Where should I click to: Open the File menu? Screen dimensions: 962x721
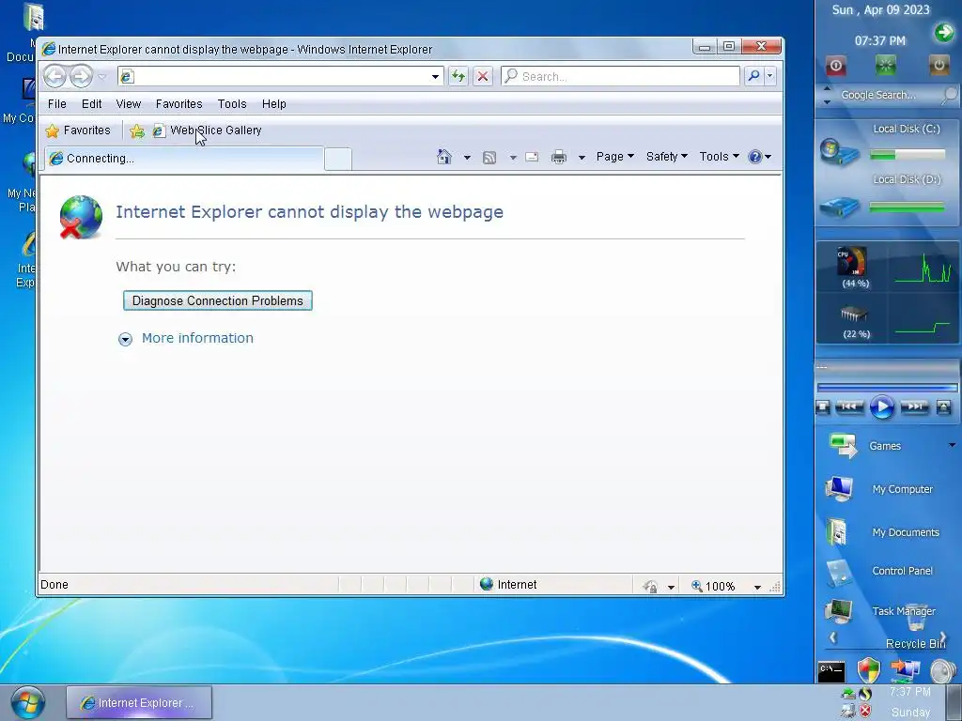(57, 104)
